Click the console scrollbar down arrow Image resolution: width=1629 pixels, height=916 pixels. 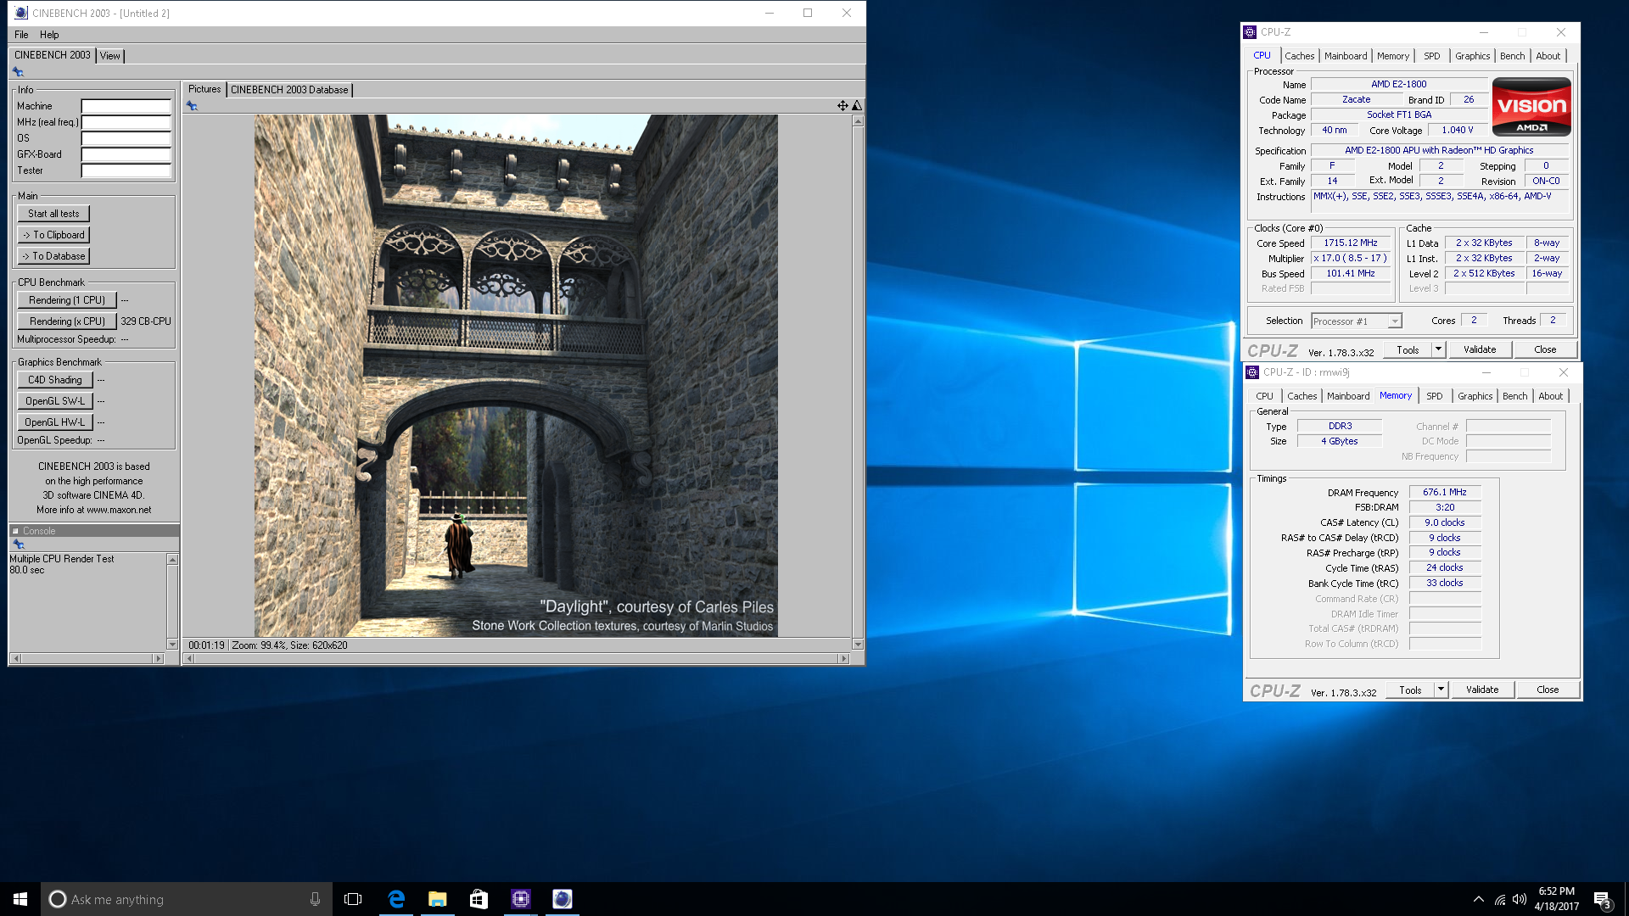(172, 645)
